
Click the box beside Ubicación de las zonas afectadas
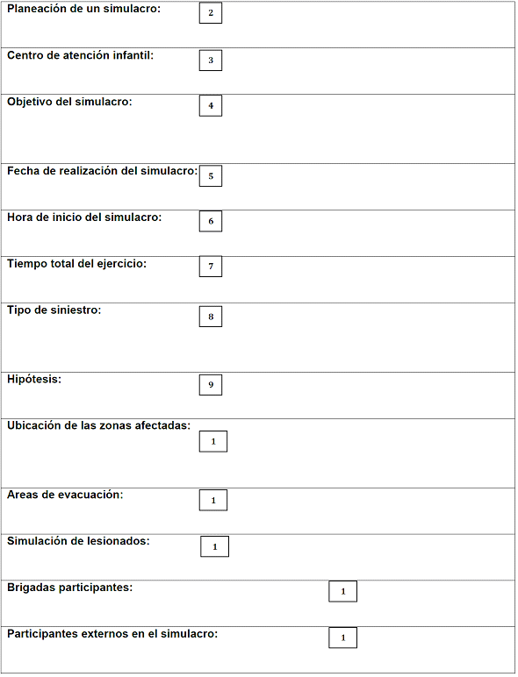tap(213, 441)
